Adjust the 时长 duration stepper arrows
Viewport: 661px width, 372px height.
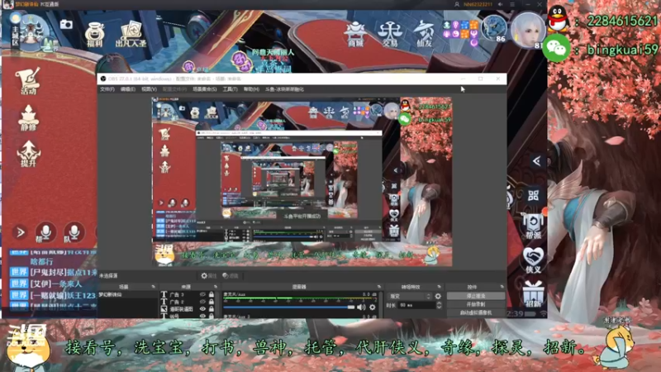439,305
